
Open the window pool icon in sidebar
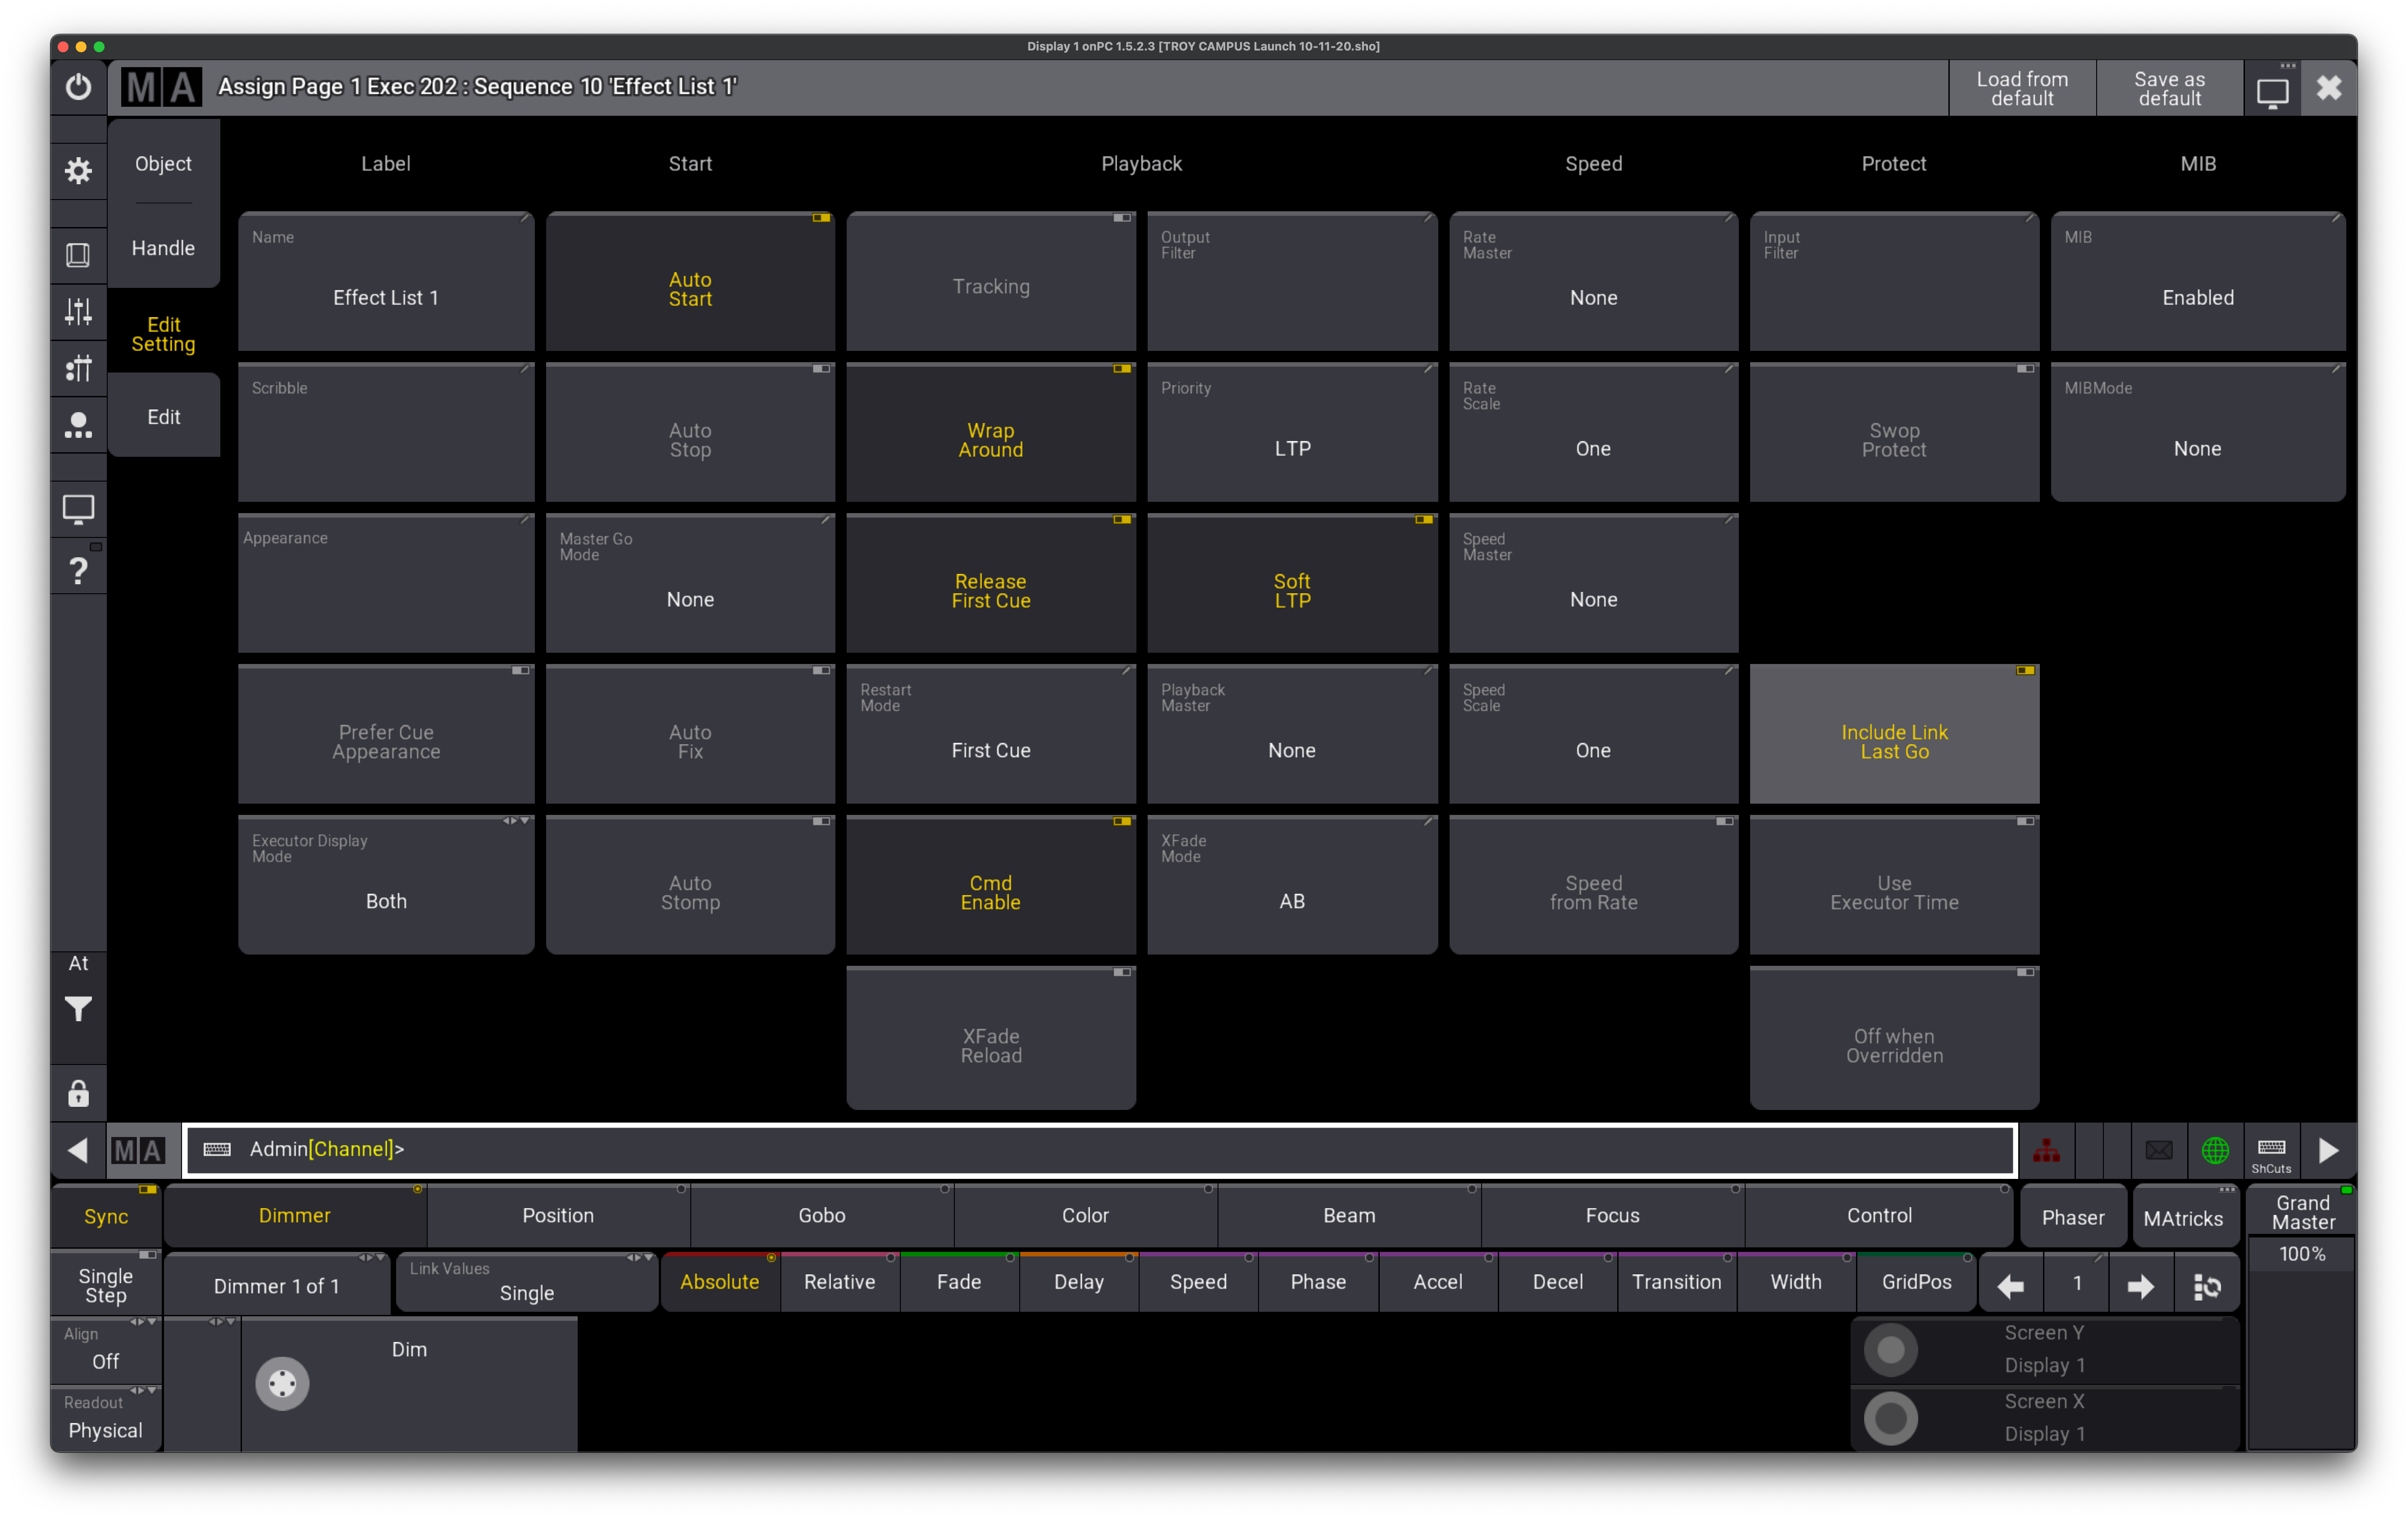[78, 255]
